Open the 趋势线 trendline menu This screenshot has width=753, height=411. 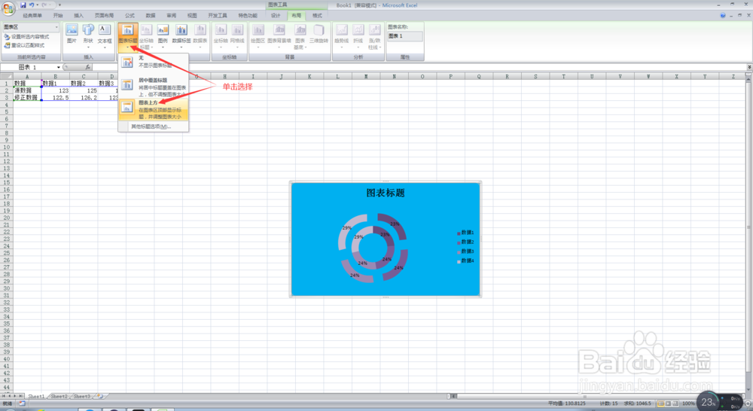341,35
